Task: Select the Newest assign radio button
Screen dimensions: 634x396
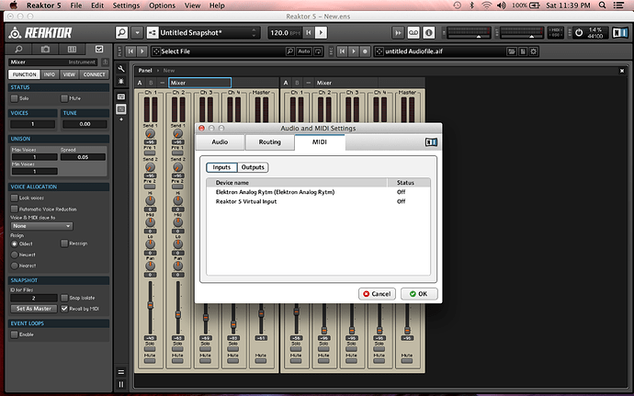Action: point(14,254)
